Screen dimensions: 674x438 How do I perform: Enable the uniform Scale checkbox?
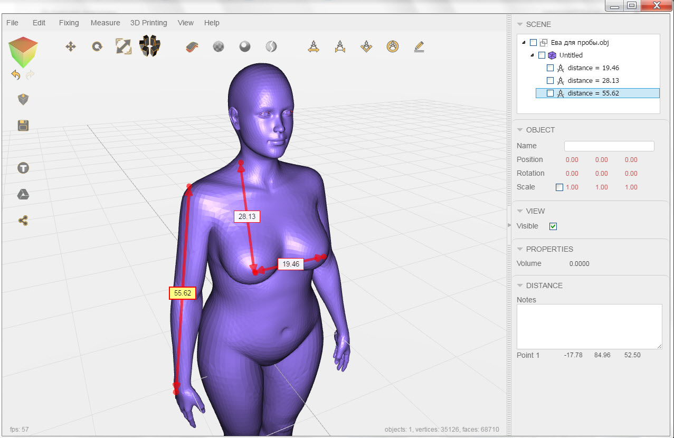tap(559, 187)
